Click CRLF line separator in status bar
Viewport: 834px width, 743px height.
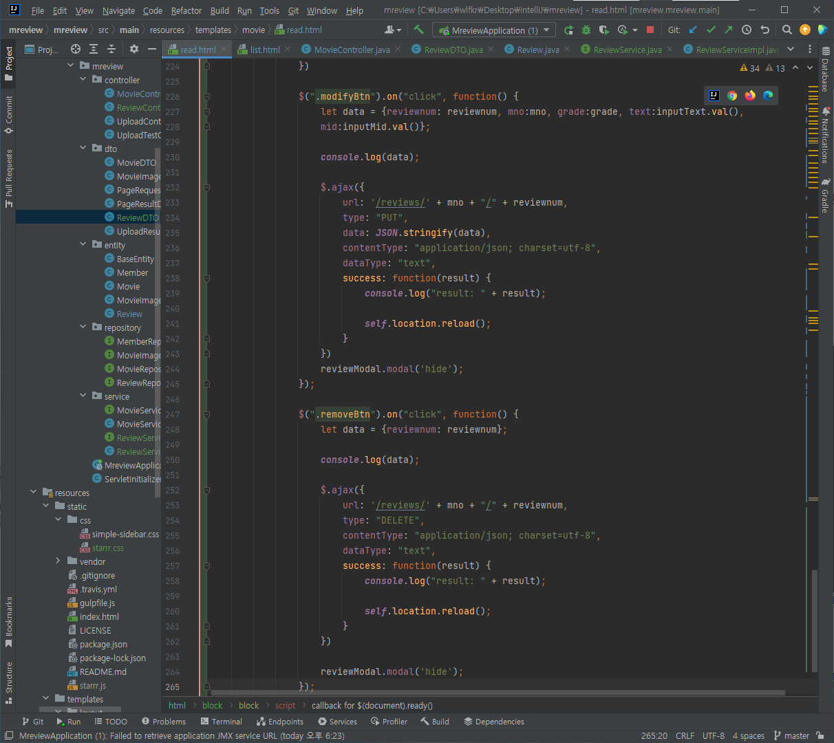(x=685, y=735)
